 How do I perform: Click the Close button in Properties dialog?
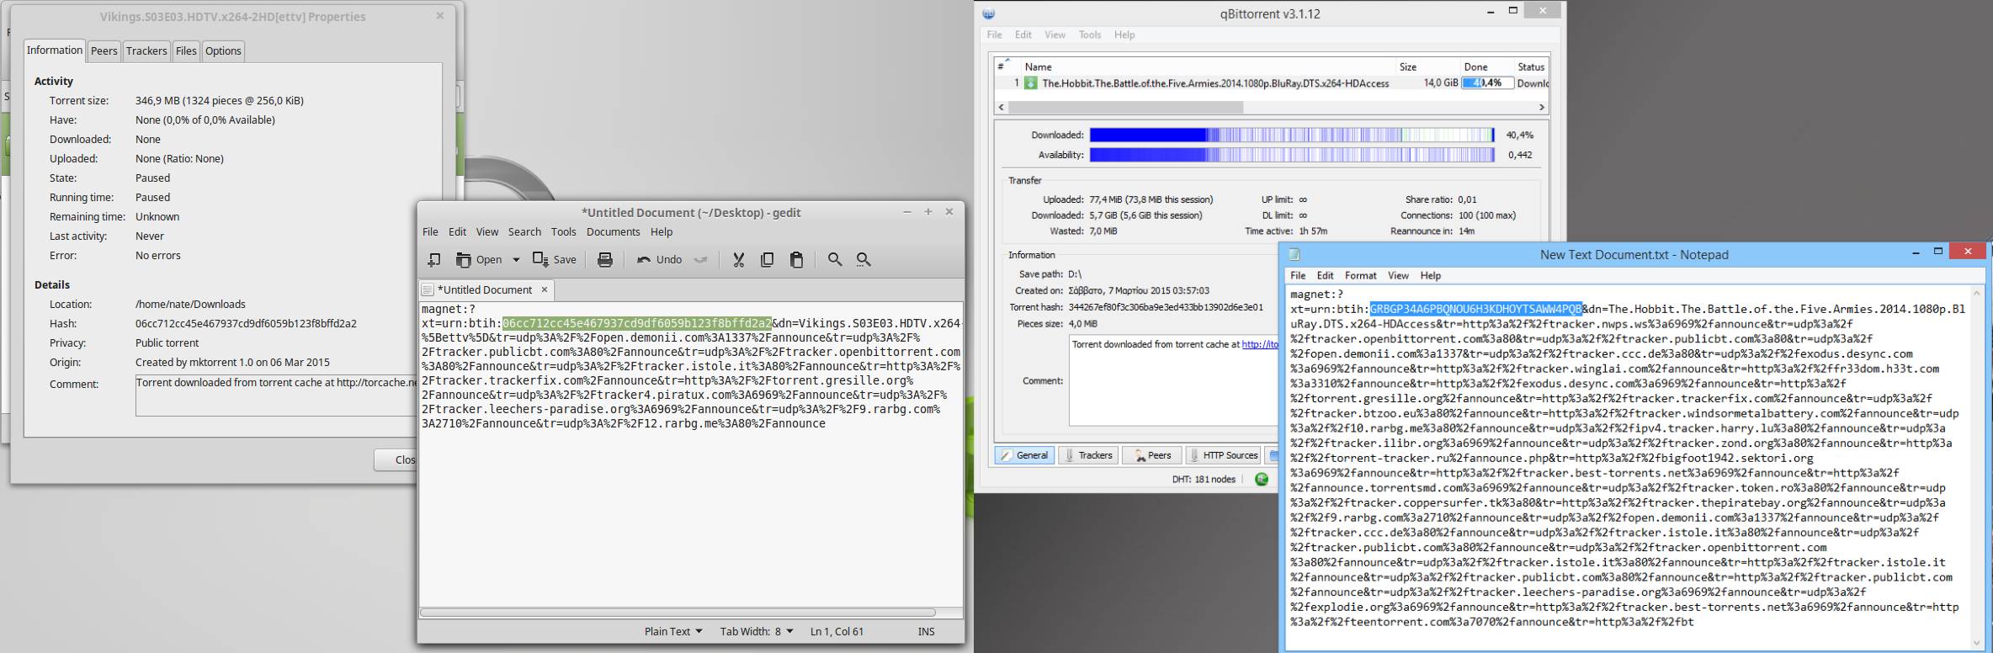(396, 459)
